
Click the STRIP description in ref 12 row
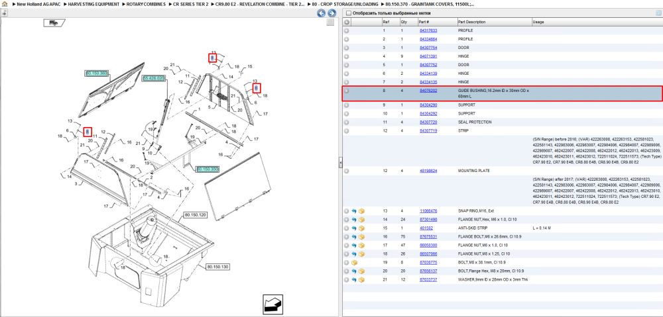click(463, 131)
